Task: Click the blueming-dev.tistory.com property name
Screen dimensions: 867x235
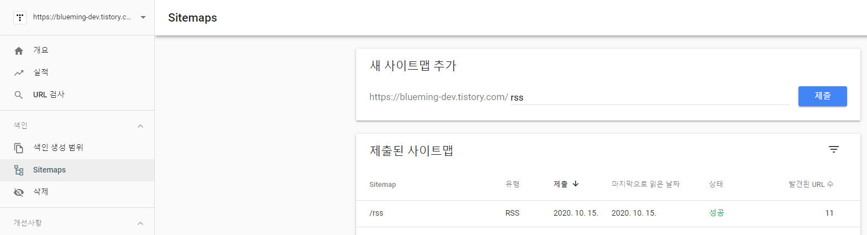Action: tap(82, 17)
